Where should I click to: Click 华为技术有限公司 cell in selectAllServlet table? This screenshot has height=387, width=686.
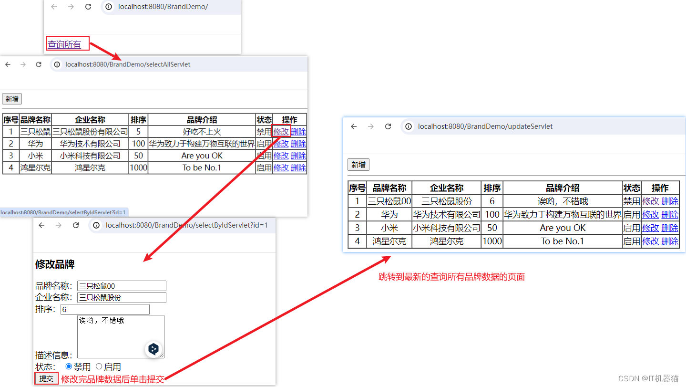tap(90, 144)
